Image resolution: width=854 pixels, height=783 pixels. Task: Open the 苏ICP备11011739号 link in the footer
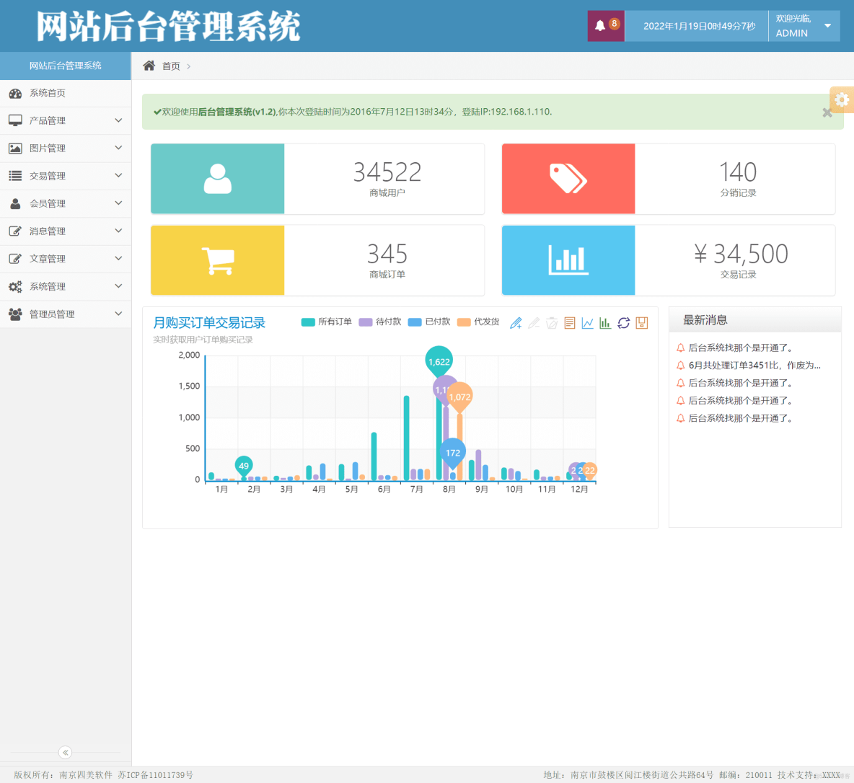154,774
